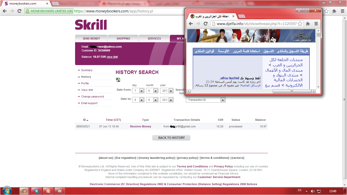Open the Date to year dropdown
Screen dimensions: 347x195
pyautogui.click(x=167, y=100)
